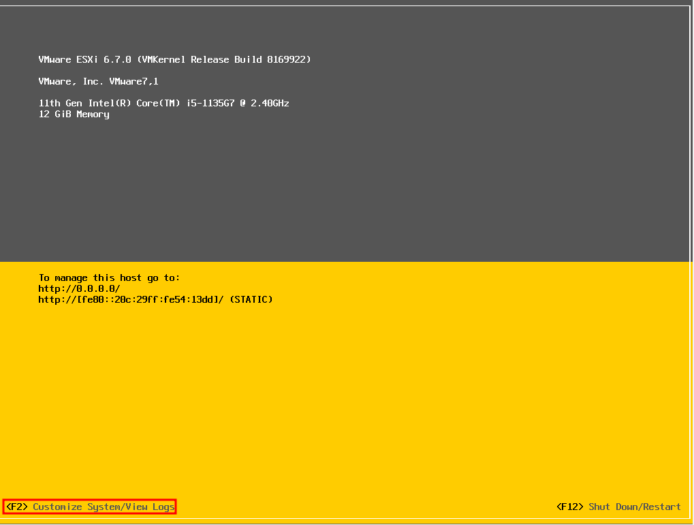Select the '12 GiB Memory' text

[x=74, y=115]
